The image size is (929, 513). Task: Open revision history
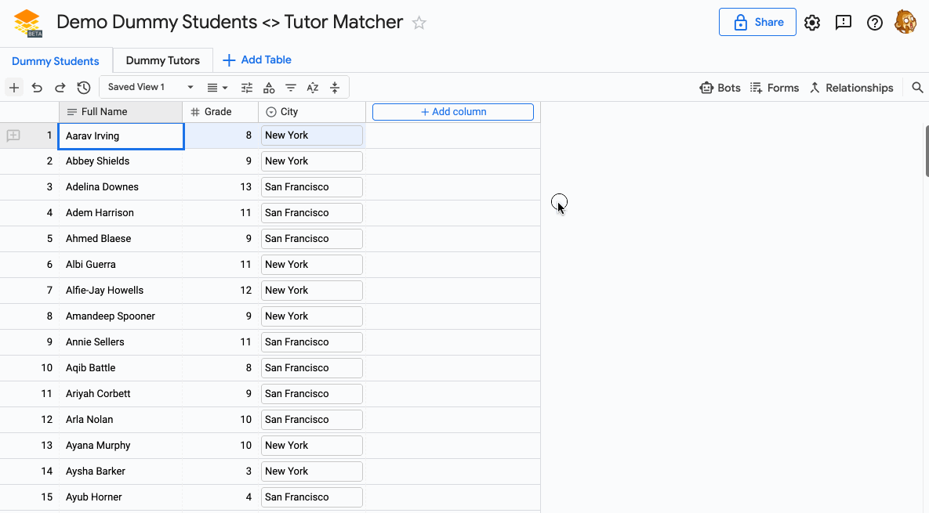click(84, 87)
